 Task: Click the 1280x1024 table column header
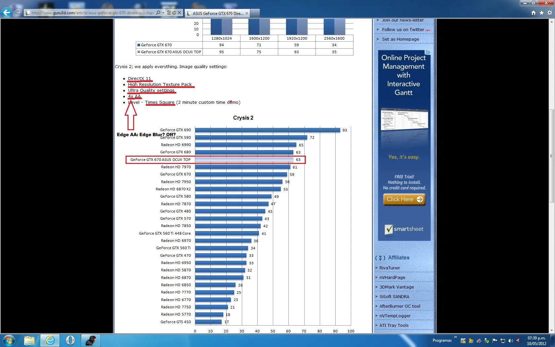click(221, 38)
